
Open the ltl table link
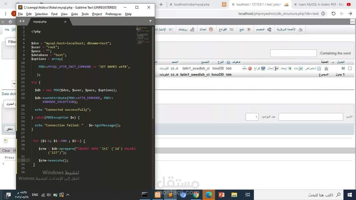tap(343, 68)
